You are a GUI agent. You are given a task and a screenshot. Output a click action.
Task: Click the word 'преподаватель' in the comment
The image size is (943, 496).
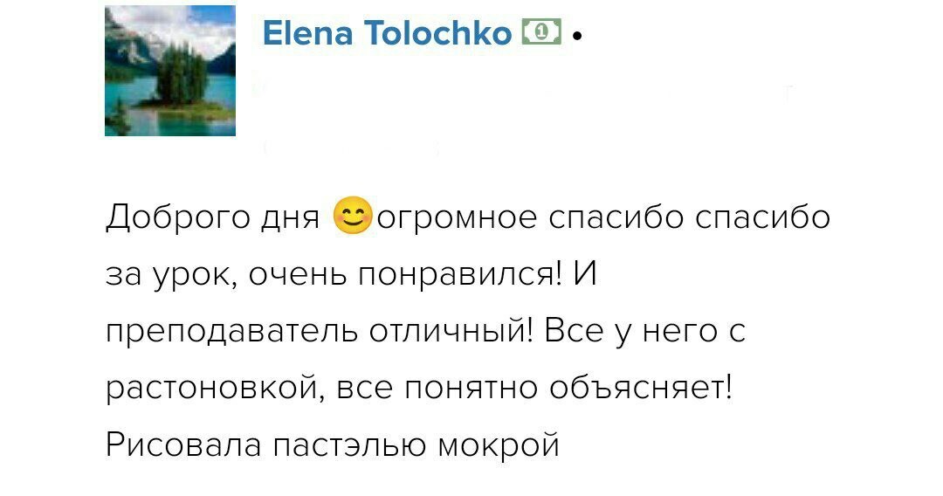tap(231, 333)
